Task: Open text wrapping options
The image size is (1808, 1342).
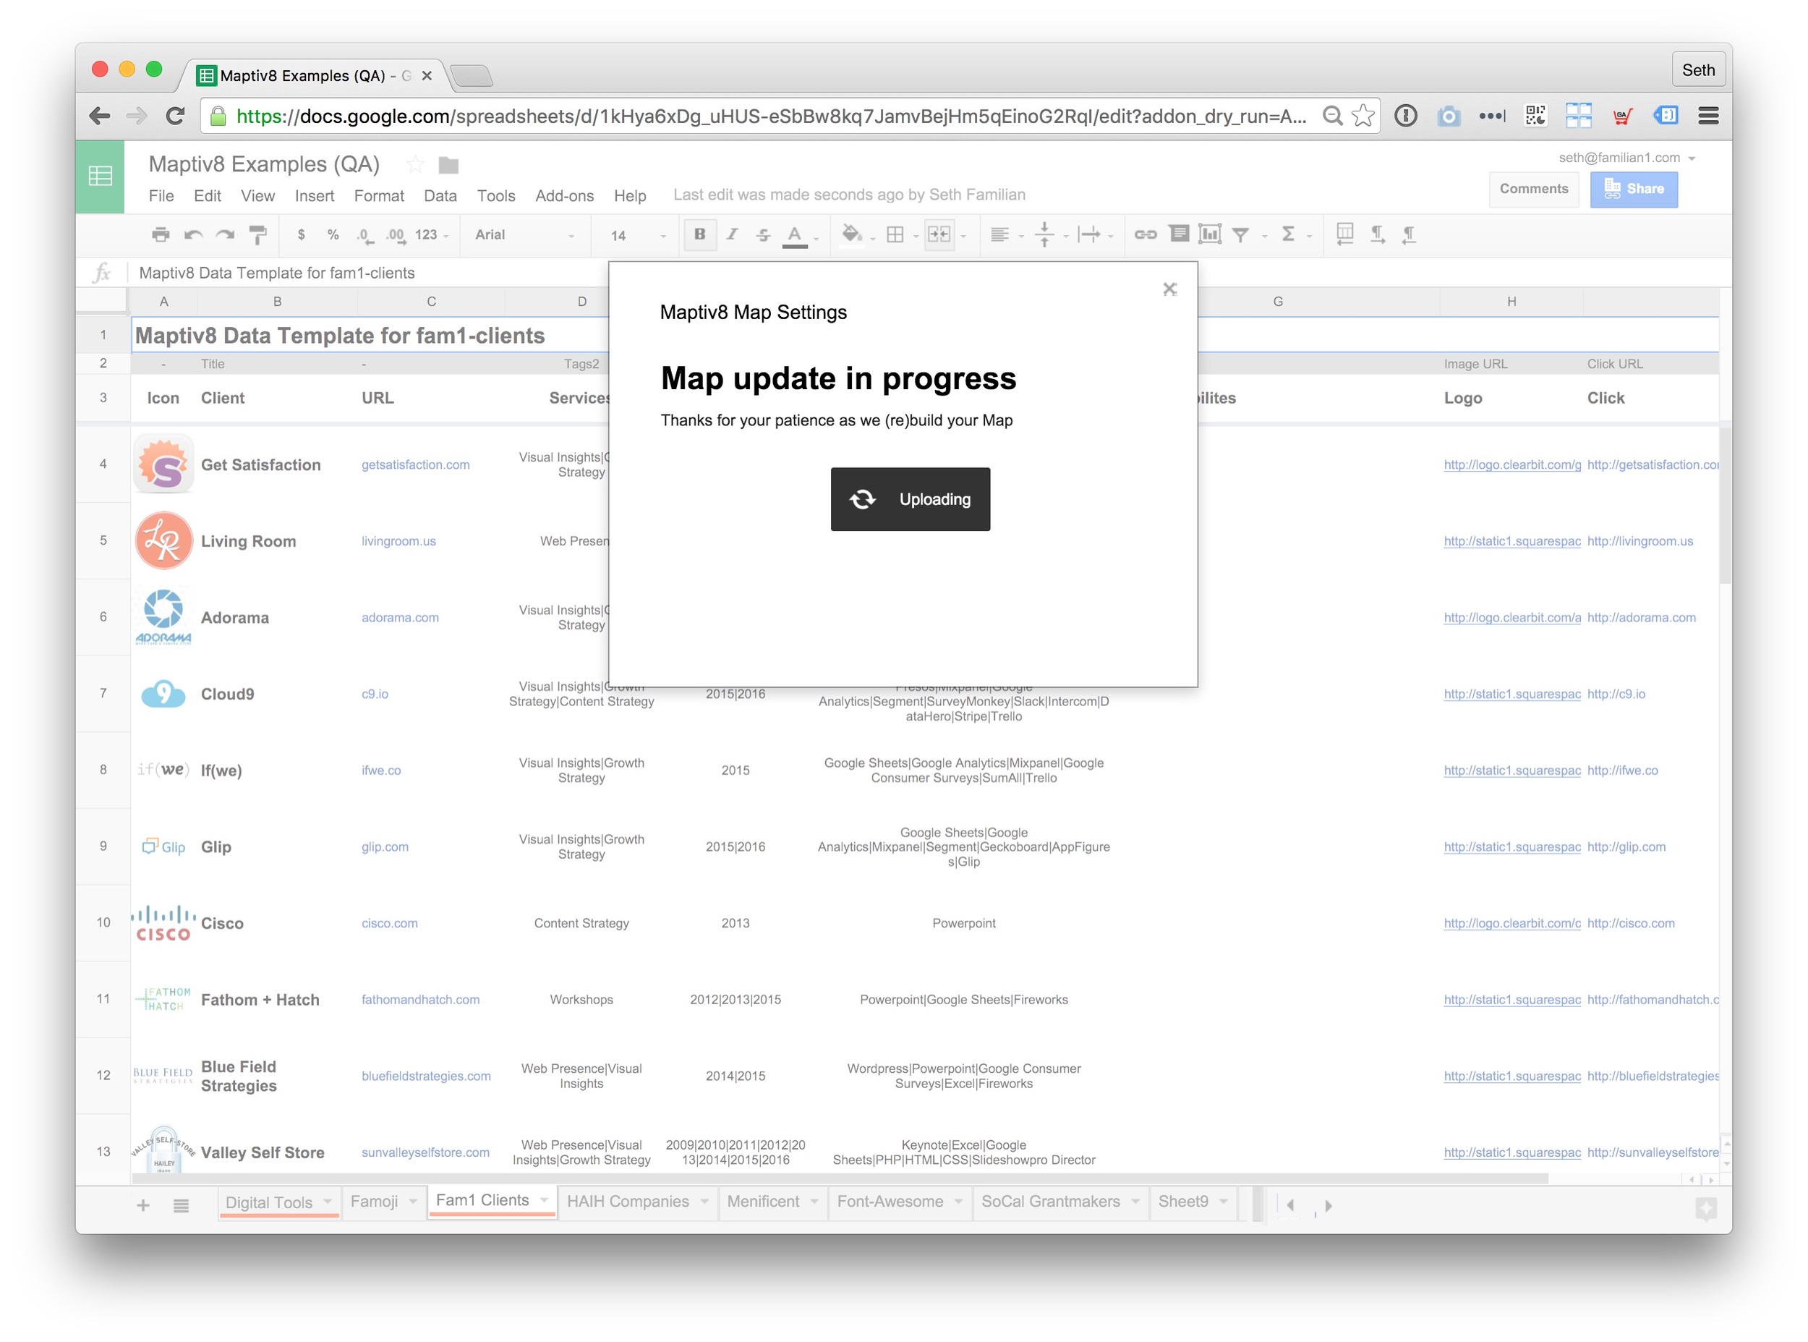Action: pyautogui.click(x=1088, y=235)
